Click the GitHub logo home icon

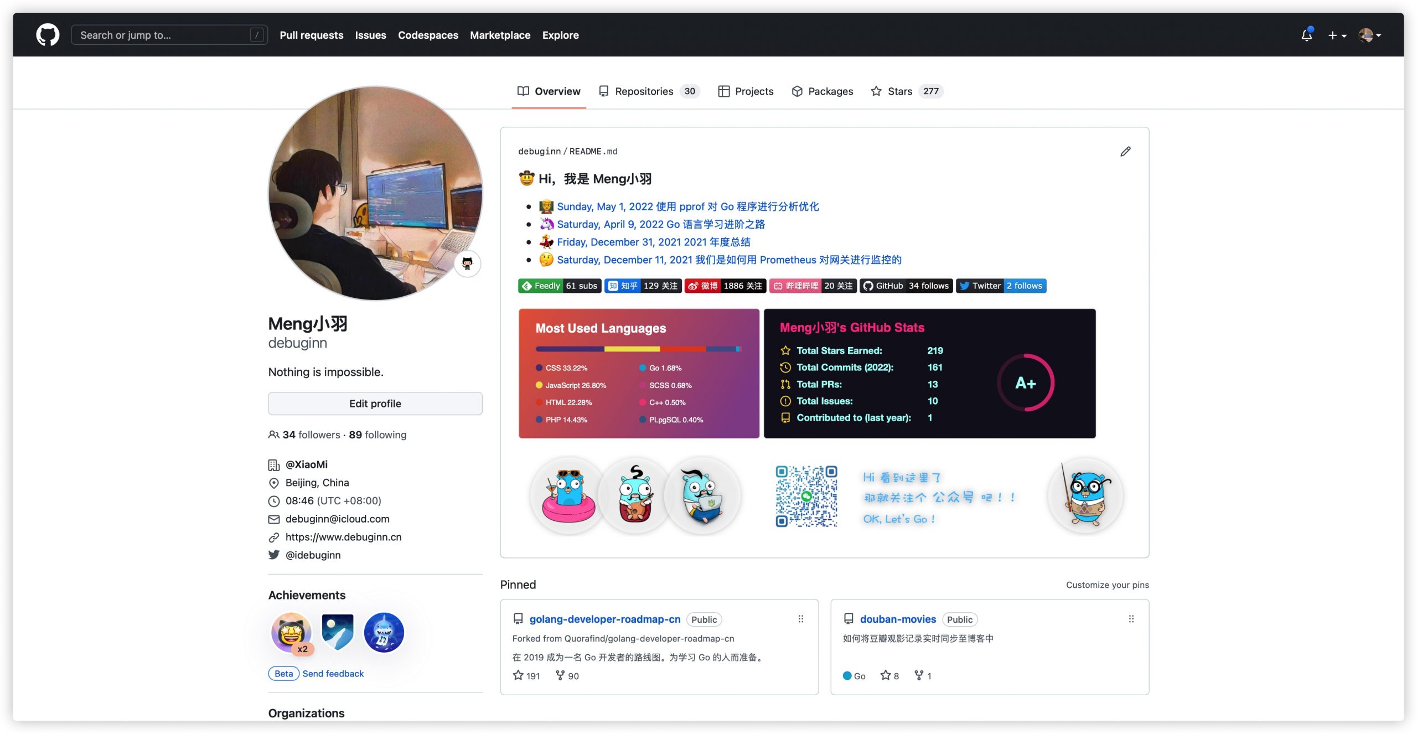(49, 35)
